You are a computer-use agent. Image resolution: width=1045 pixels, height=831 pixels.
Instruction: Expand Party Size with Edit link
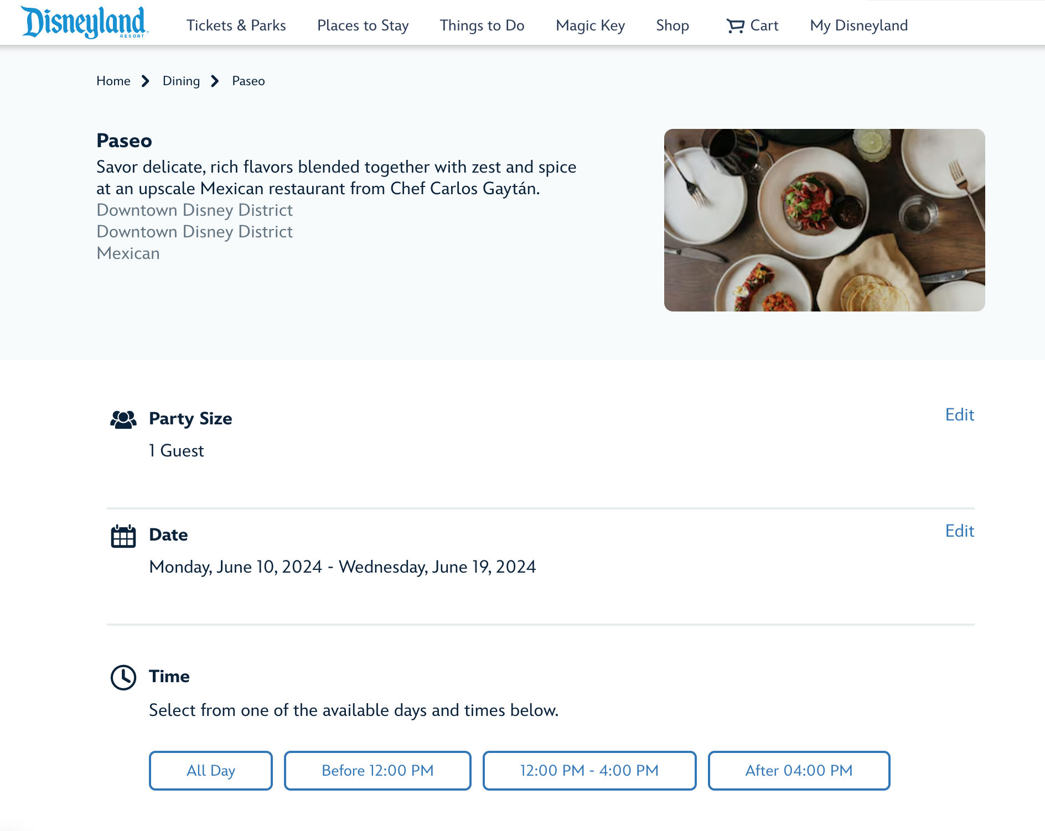click(959, 415)
